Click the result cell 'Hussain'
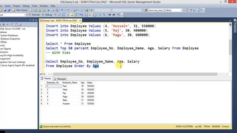 click(x=66, y=103)
